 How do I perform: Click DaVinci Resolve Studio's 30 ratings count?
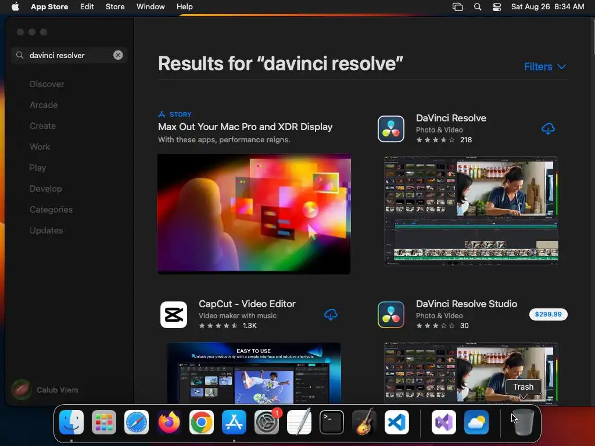464,326
